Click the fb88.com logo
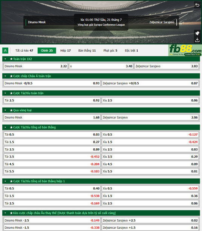The image size is (202, 231). coord(185,50)
